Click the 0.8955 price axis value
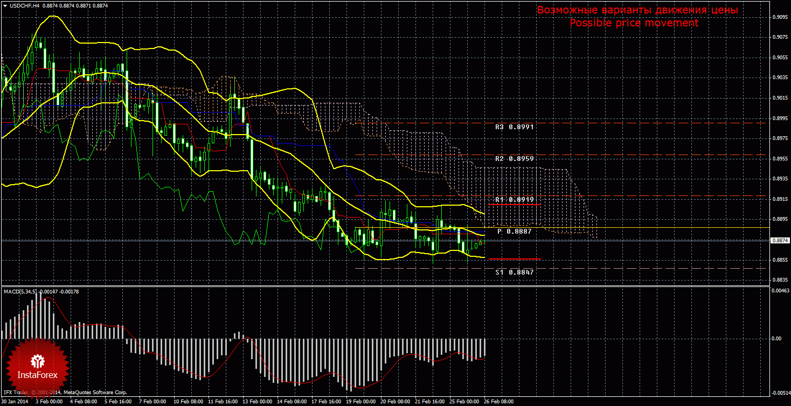791x406 pixels. tap(779, 159)
